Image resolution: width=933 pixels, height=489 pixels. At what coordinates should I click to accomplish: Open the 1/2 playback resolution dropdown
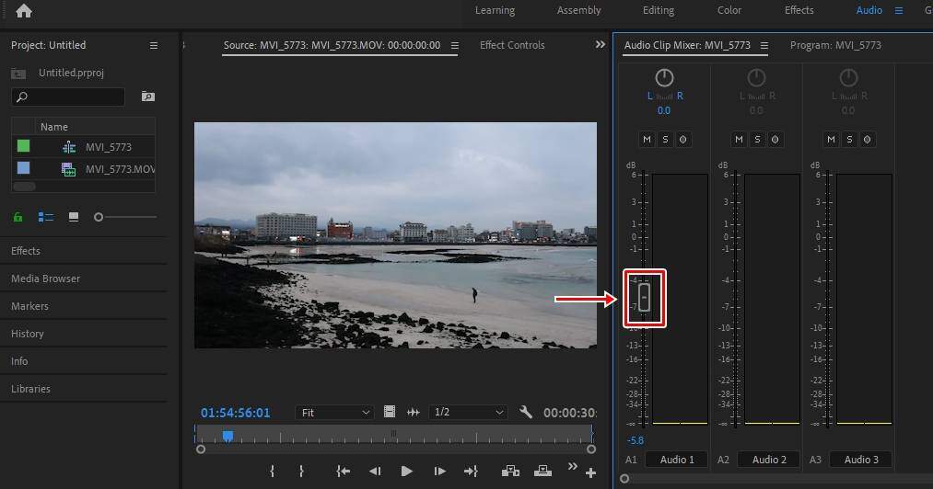pos(468,413)
